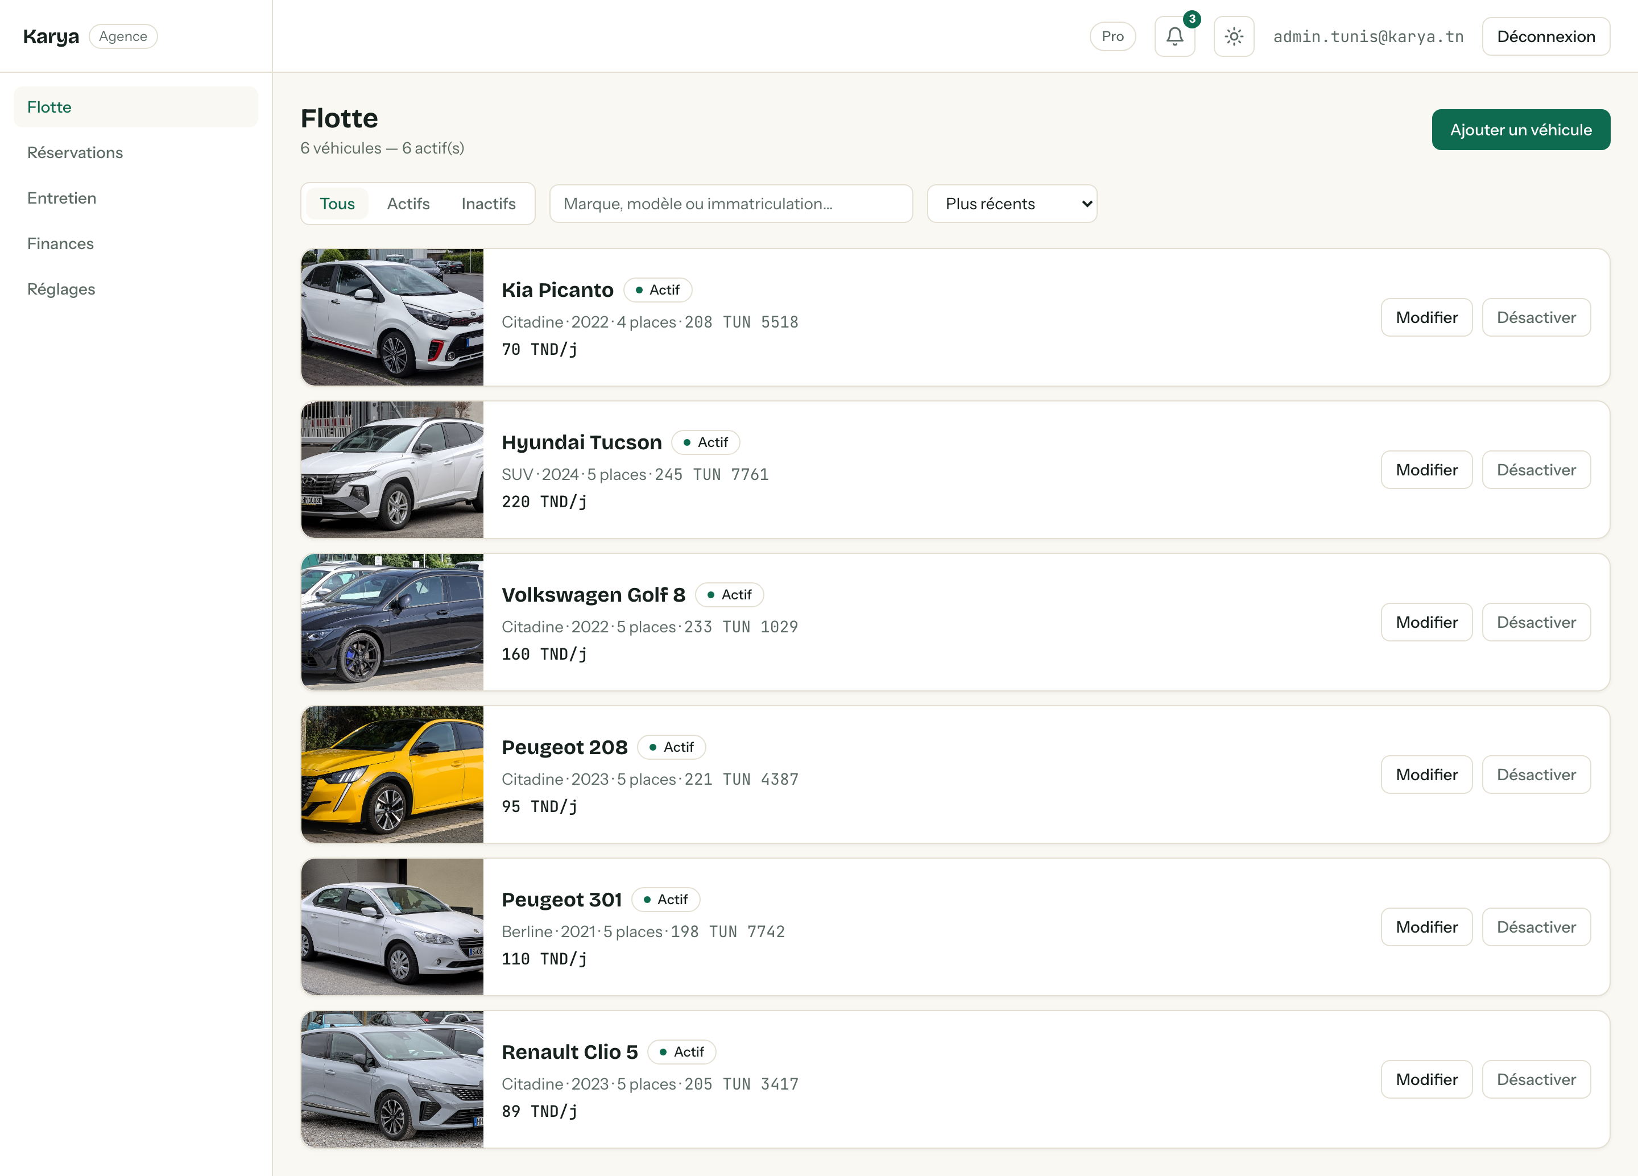This screenshot has width=1638, height=1176.
Task: Désactiver the Volkswagen Golf 8
Action: click(x=1536, y=622)
